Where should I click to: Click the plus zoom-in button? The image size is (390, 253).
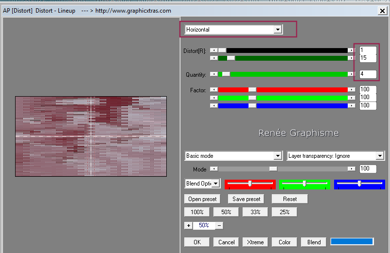[189, 225]
